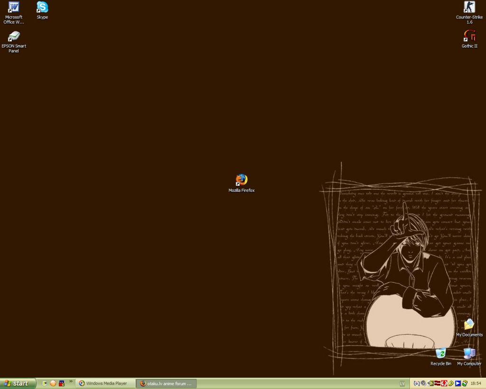Select the My Computer icon
486x389 pixels.
[469, 357]
